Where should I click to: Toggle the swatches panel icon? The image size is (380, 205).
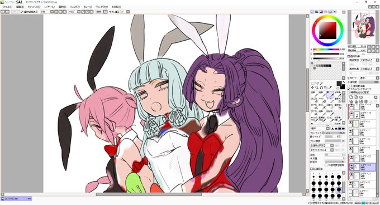[330, 12]
